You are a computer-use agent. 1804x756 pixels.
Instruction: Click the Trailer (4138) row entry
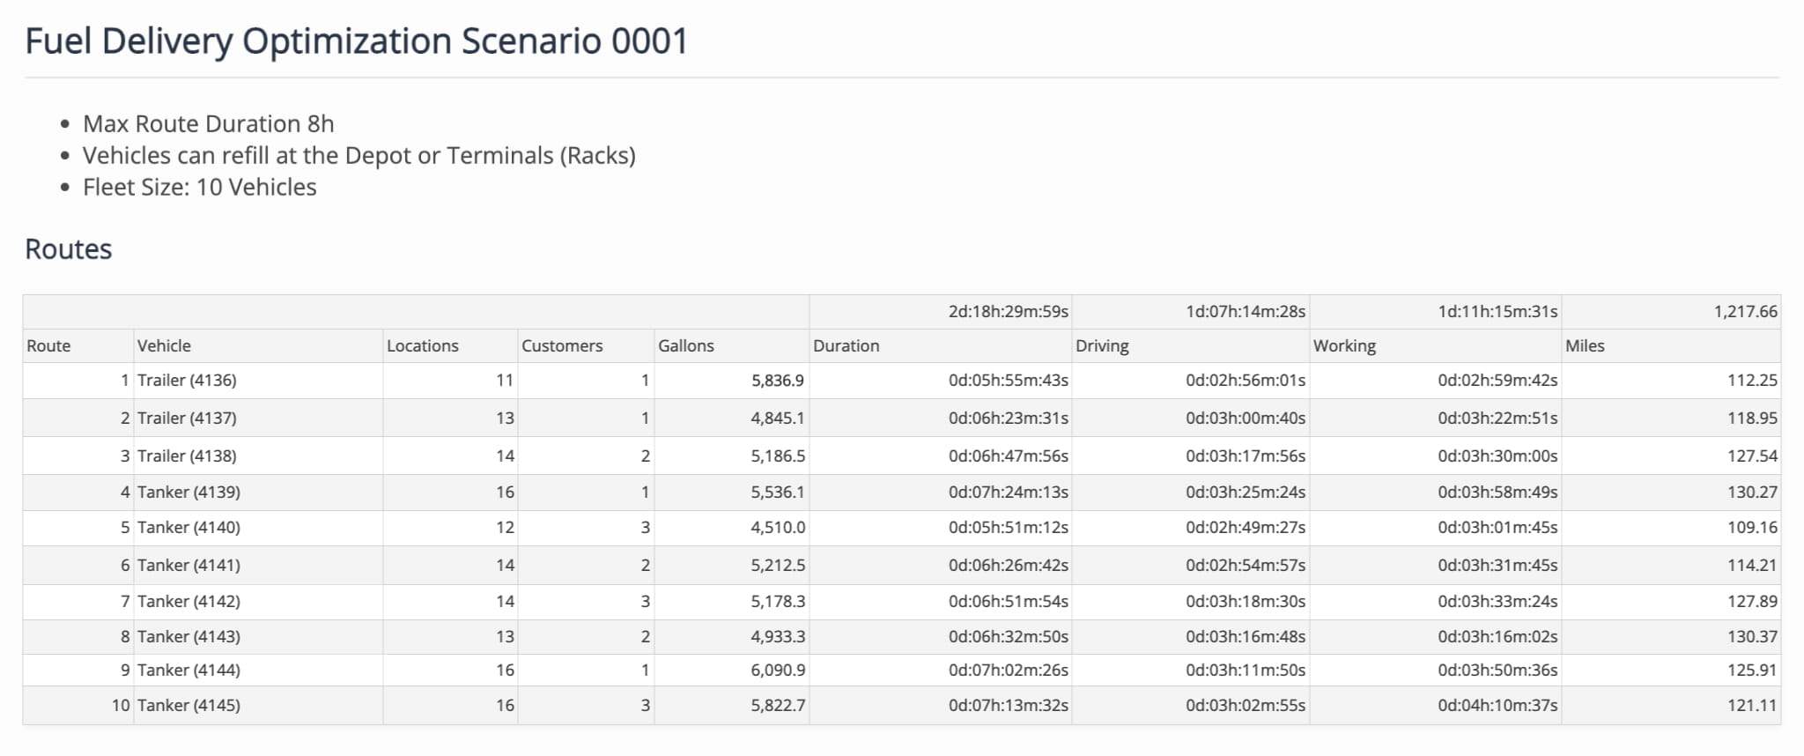click(x=187, y=456)
